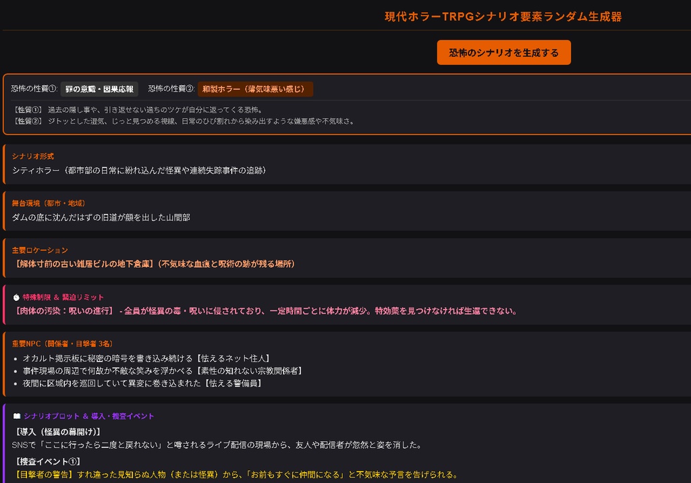Click the 特殊制限 & 緊迫リミット heading

(x=63, y=297)
